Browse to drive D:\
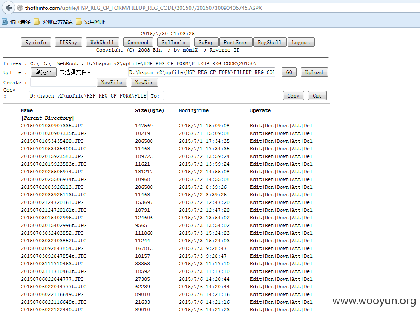Image resolution: width=420 pixels, height=313 pixels. (x=46, y=63)
